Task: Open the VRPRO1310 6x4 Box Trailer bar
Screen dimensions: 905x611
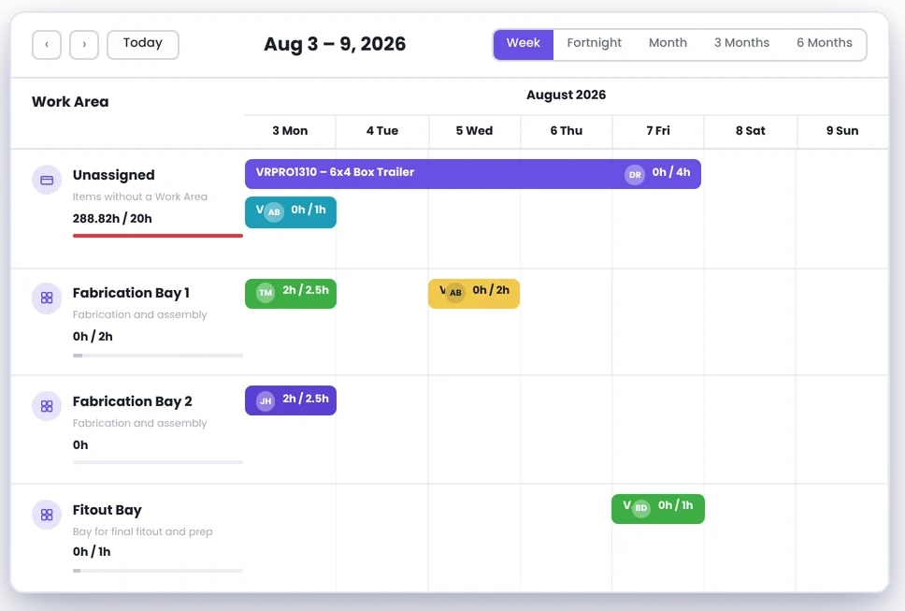Action: pyautogui.click(x=473, y=174)
